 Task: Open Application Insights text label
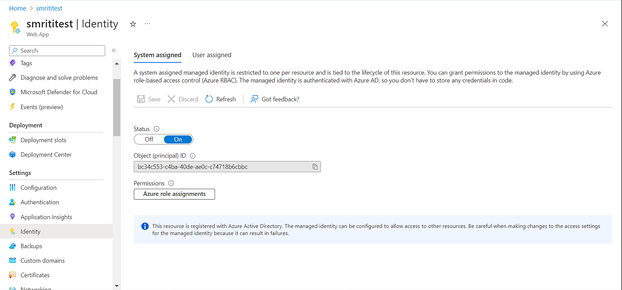tap(46, 217)
